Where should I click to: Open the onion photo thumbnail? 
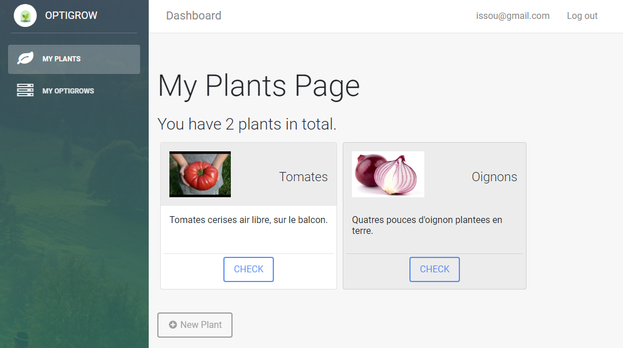tap(388, 174)
